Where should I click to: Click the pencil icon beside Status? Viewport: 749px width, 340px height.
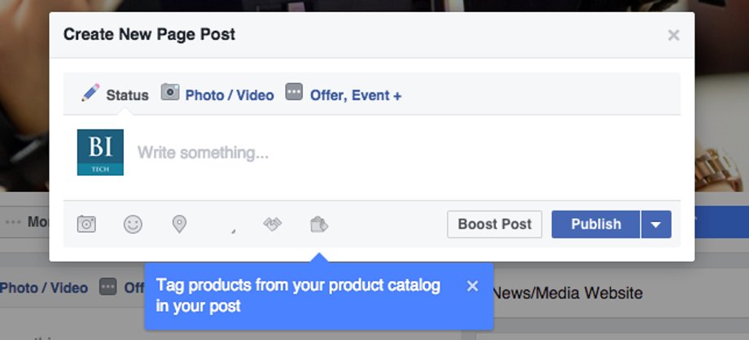[90, 93]
